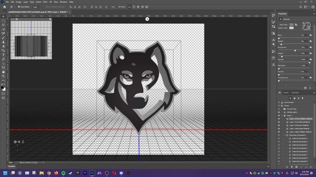
Task: Open the Edit menu
Action: tap(12, 2)
